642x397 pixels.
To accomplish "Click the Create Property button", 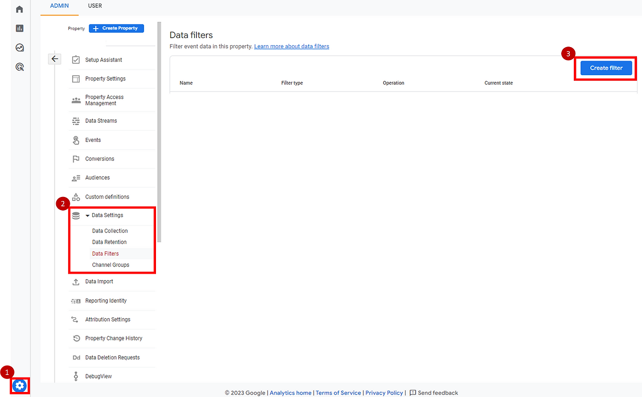I will tap(116, 29).
